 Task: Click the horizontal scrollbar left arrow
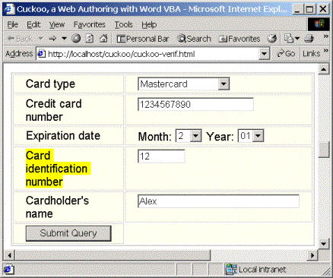point(9,255)
